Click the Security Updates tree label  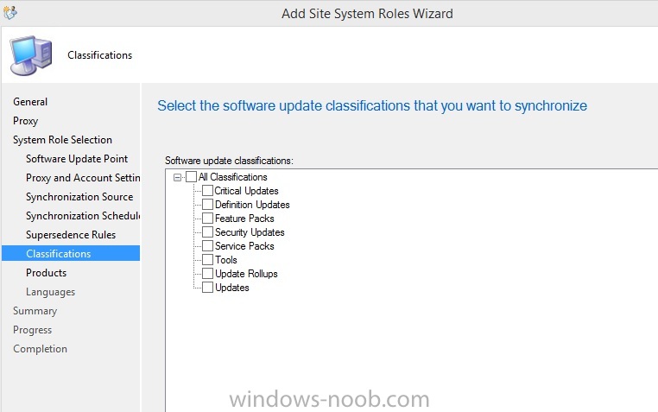point(250,232)
